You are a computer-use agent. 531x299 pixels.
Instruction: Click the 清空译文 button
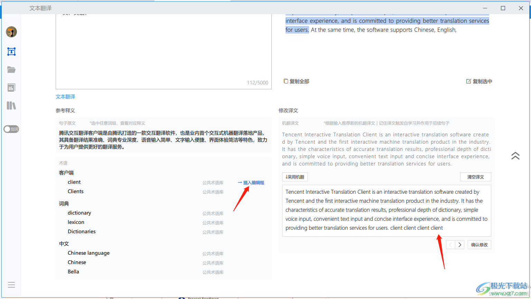click(476, 177)
